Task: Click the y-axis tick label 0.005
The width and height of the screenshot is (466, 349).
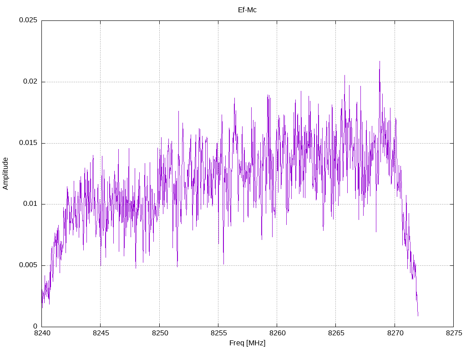Action: (x=28, y=265)
